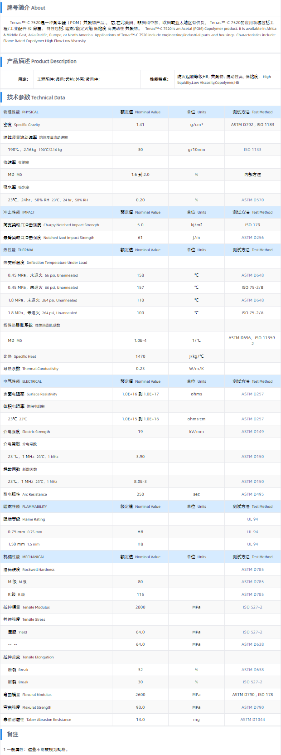Open ASTM D790 link in Flexural Strength row

click(252, 707)
